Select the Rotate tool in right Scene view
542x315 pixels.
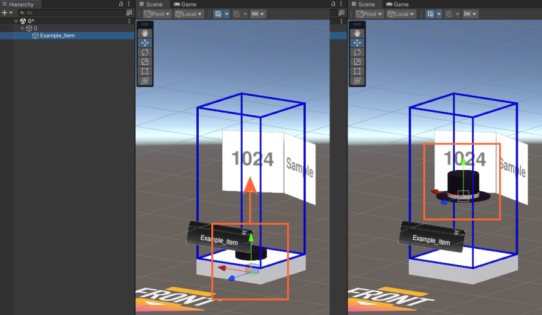point(357,52)
